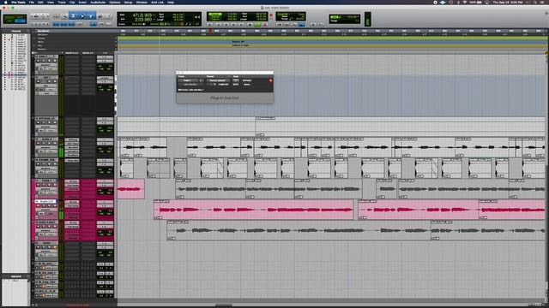Screen dimensions: 549x308
Task: Mute the Audio 1.01 track
Action: point(54,205)
